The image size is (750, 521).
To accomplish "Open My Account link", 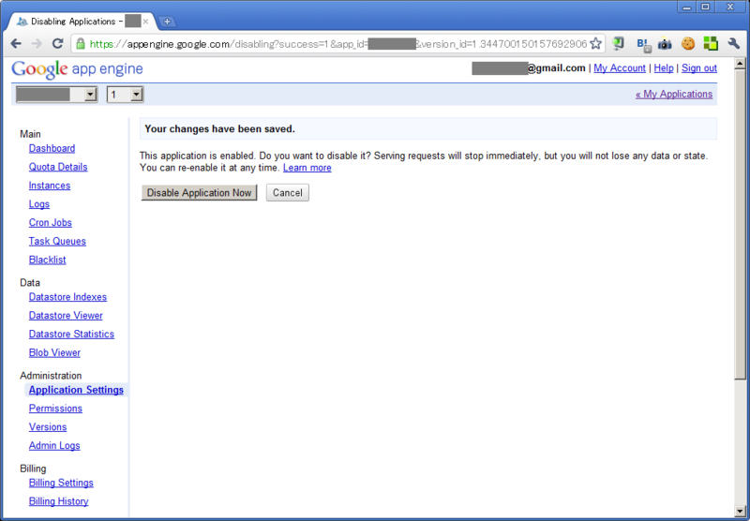I will [620, 68].
